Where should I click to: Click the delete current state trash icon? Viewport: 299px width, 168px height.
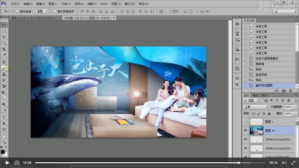click(290, 91)
